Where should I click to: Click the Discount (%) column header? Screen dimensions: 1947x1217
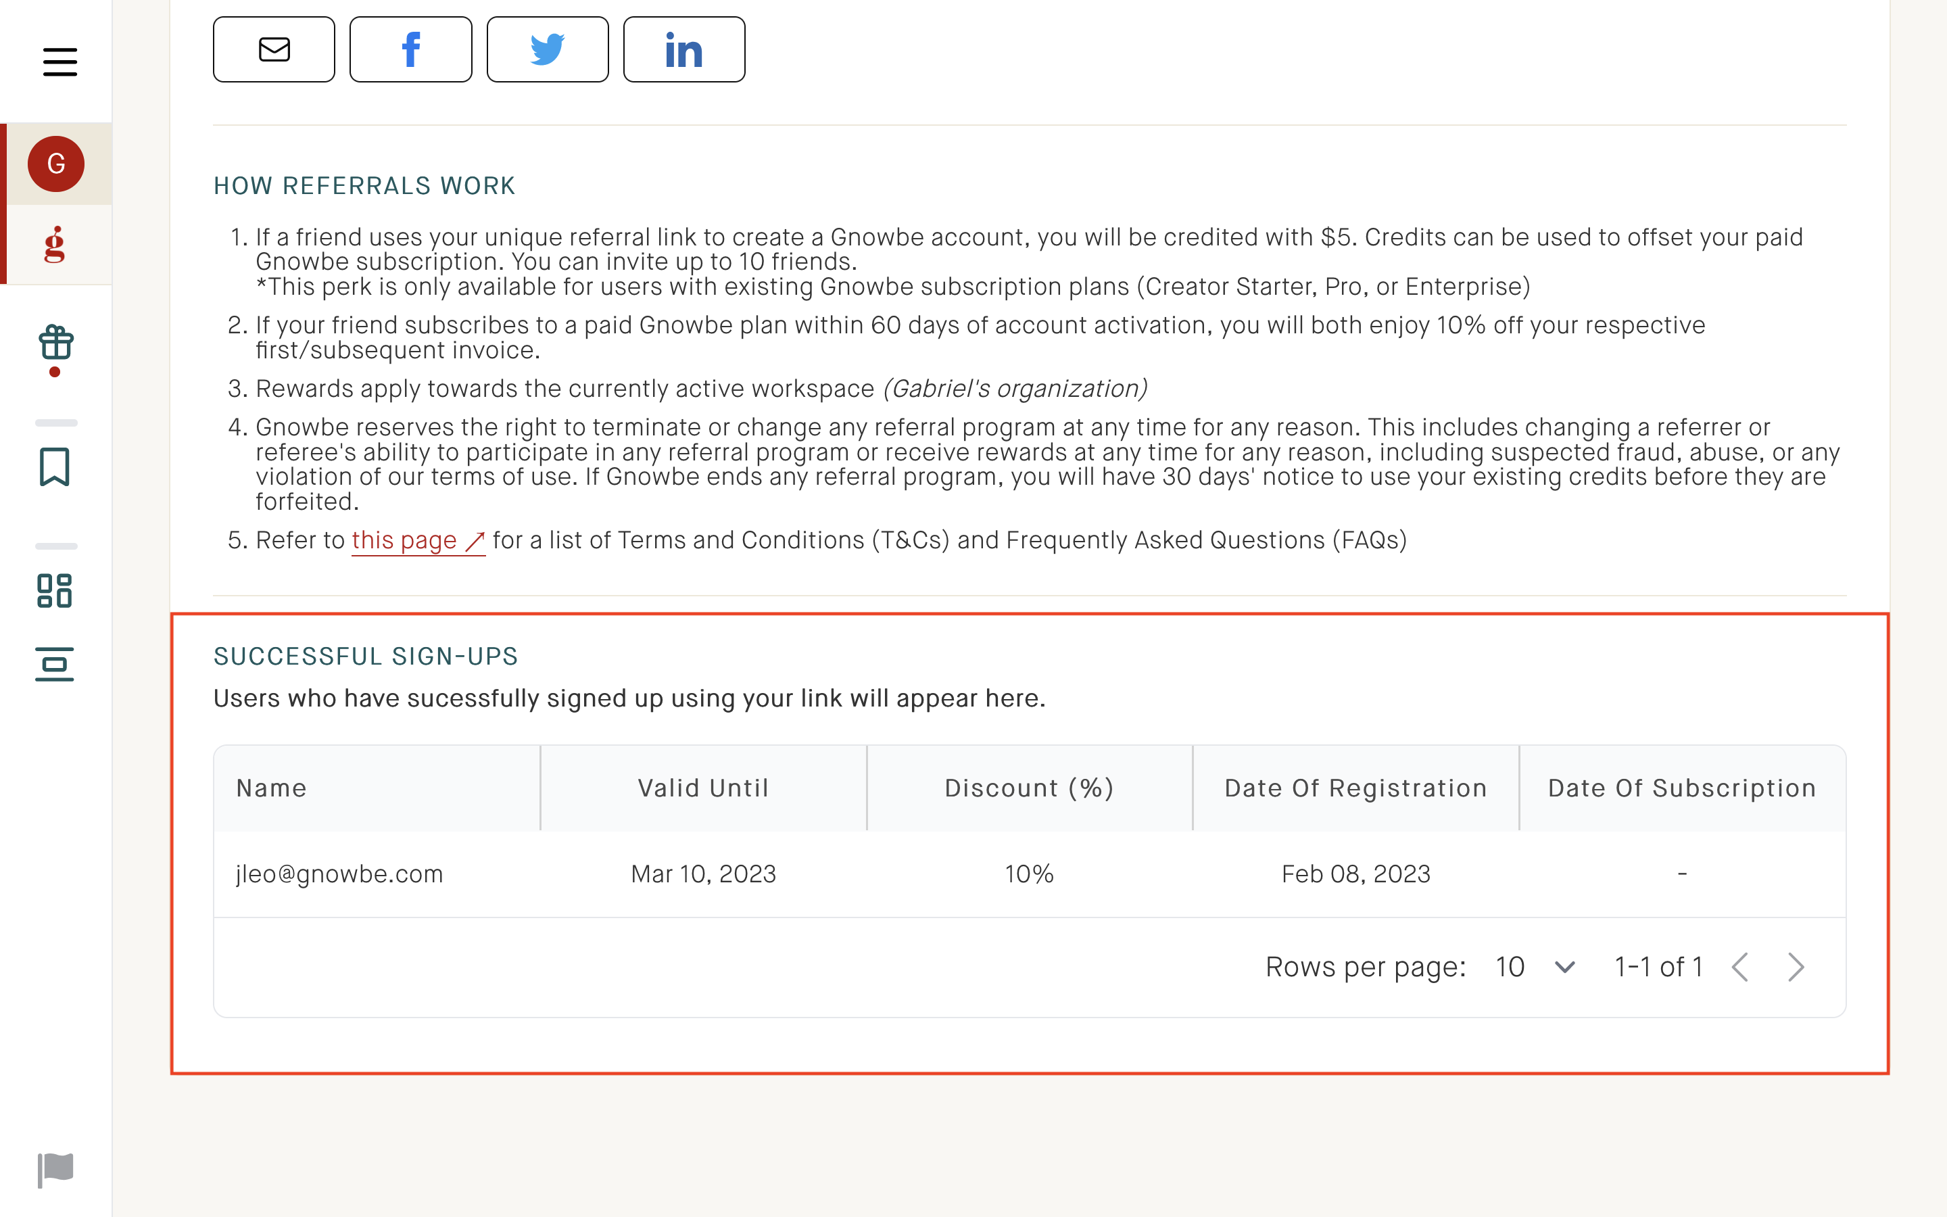(x=1030, y=788)
